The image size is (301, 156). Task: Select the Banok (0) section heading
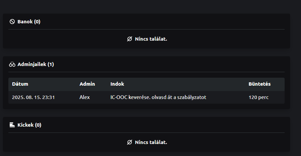29,22
